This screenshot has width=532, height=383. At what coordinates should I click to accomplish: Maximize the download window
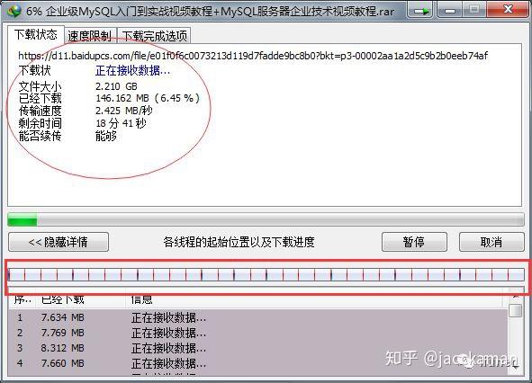(x=474, y=10)
